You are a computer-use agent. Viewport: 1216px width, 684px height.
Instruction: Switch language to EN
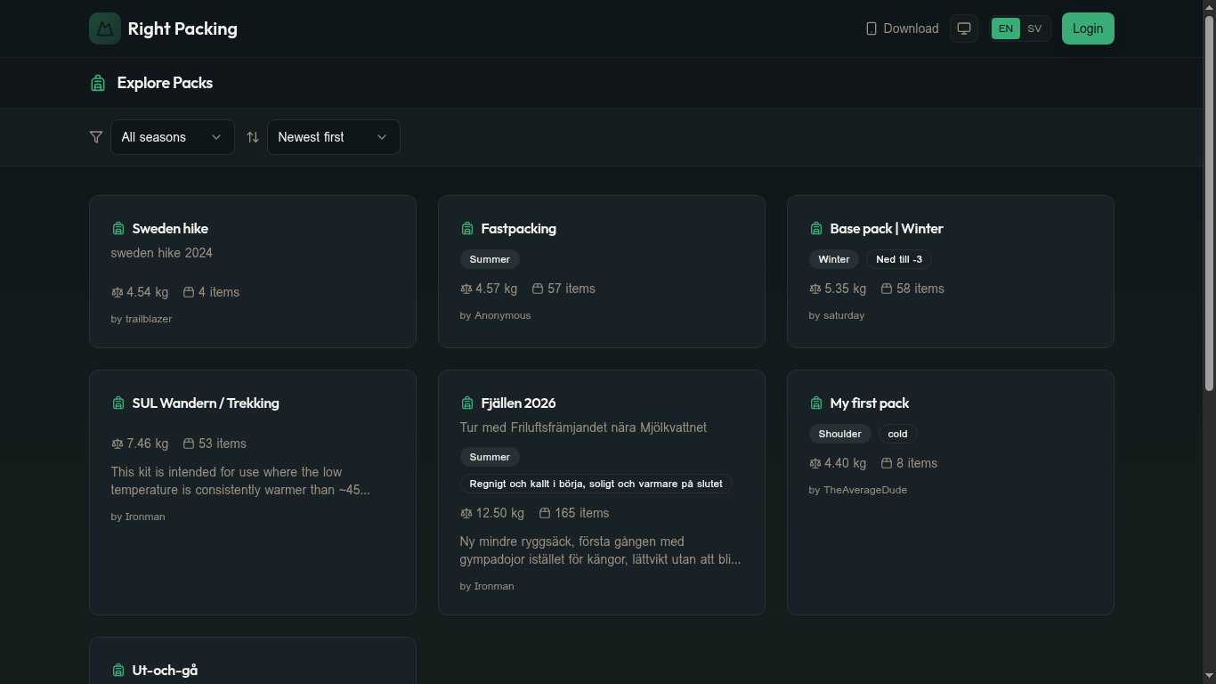pos(1005,28)
